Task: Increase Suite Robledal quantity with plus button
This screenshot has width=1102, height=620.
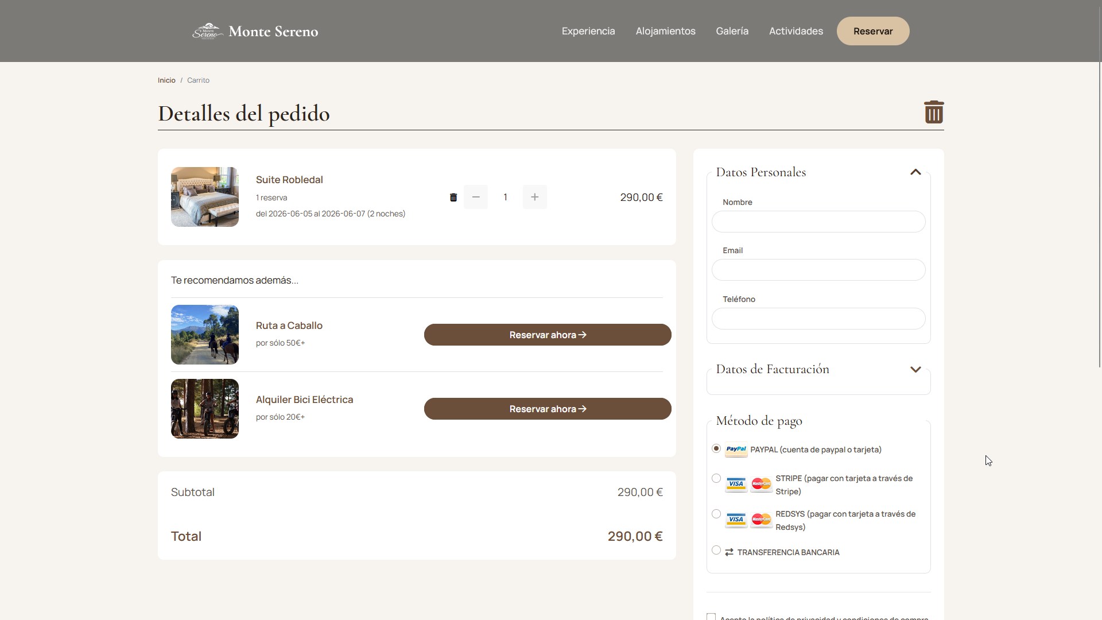Action: click(535, 197)
